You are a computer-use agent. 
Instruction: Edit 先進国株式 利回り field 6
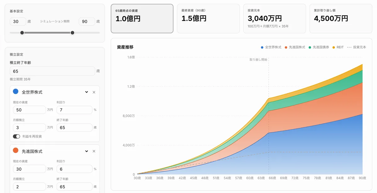[x=74, y=169]
